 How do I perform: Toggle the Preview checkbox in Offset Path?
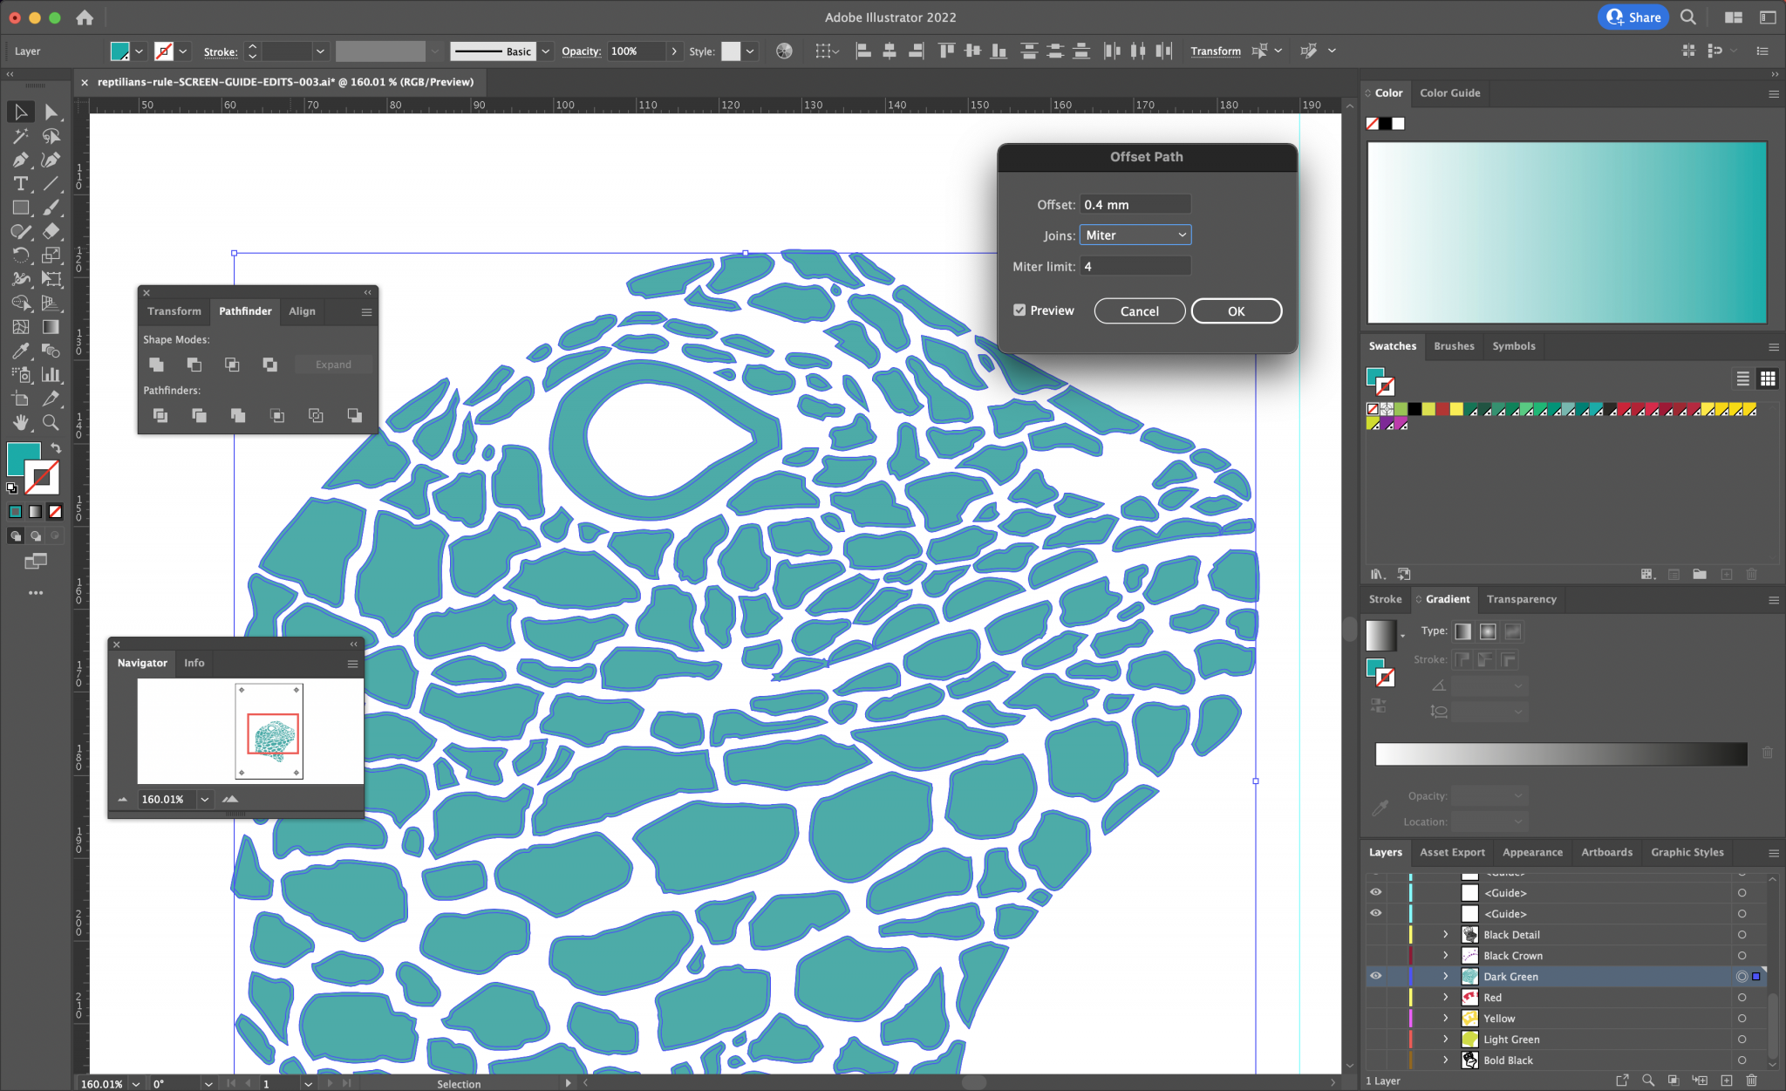(x=1019, y=310)
